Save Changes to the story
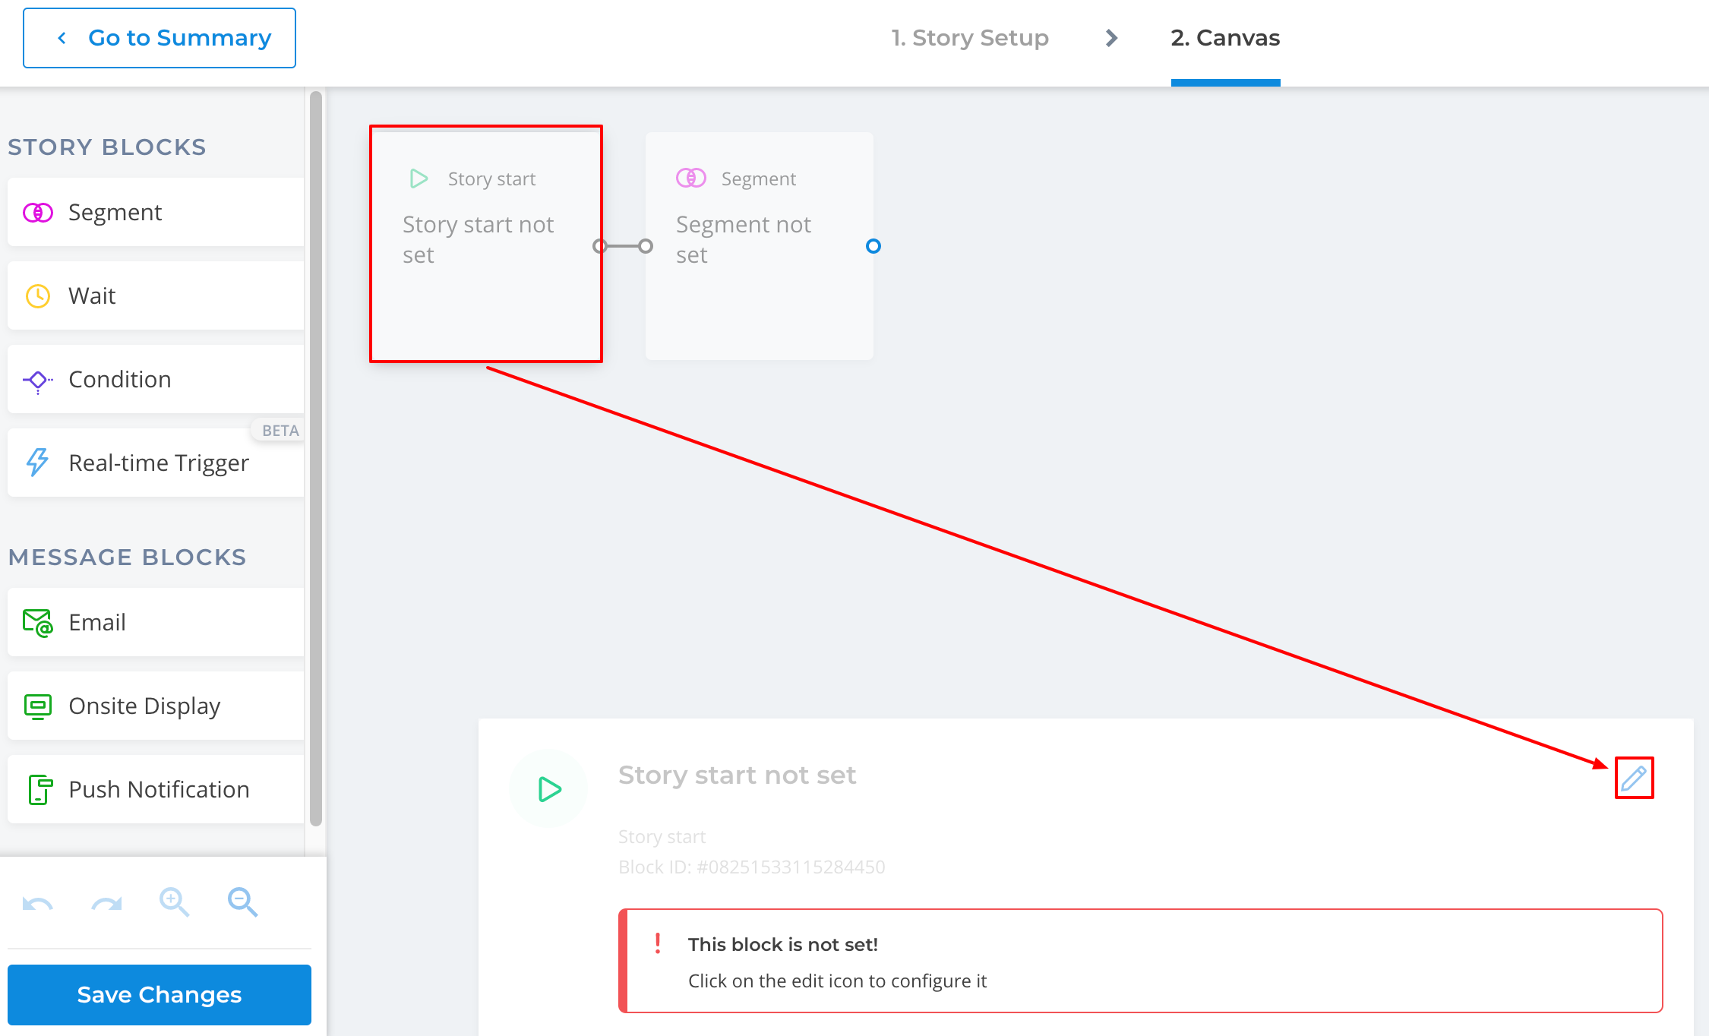The height and width of the screenshot is (1036, 1709). [160, 995]
